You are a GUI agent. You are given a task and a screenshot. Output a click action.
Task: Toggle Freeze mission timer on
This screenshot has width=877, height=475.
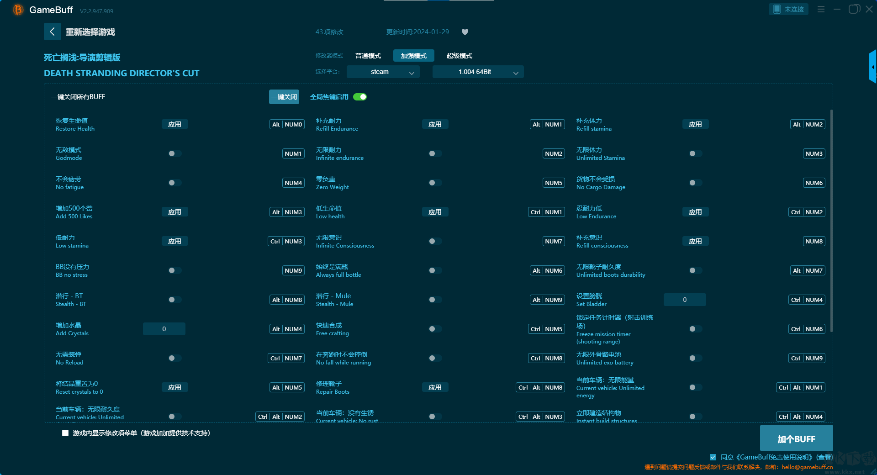point(695,329)
